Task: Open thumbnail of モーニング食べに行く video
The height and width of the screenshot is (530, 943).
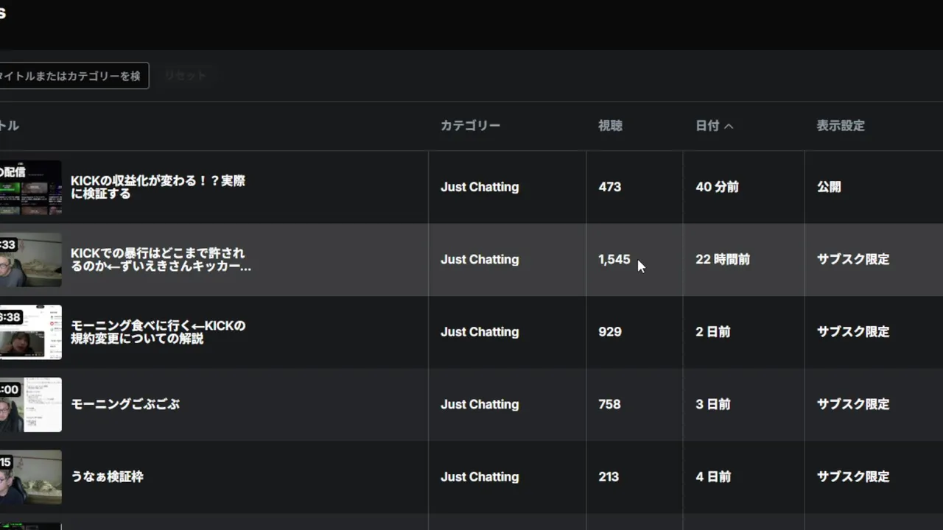Action: pyautogui.click(x=30, y=332)
